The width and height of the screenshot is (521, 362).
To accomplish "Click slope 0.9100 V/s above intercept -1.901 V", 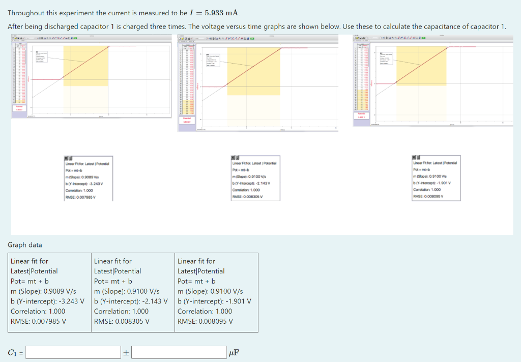I will point(210,291).
